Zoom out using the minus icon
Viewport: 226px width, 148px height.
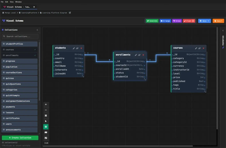(x=46, y=110)
